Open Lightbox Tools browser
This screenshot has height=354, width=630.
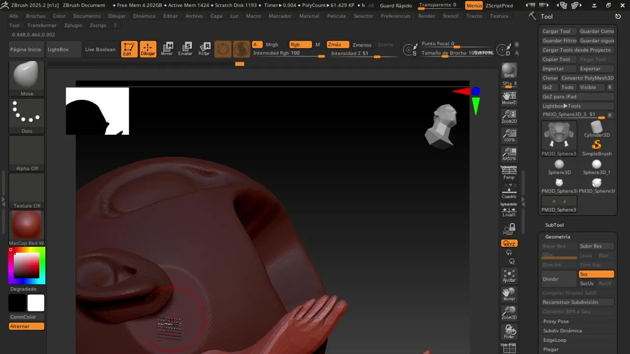pyautogui.click(x=578, y=106)
